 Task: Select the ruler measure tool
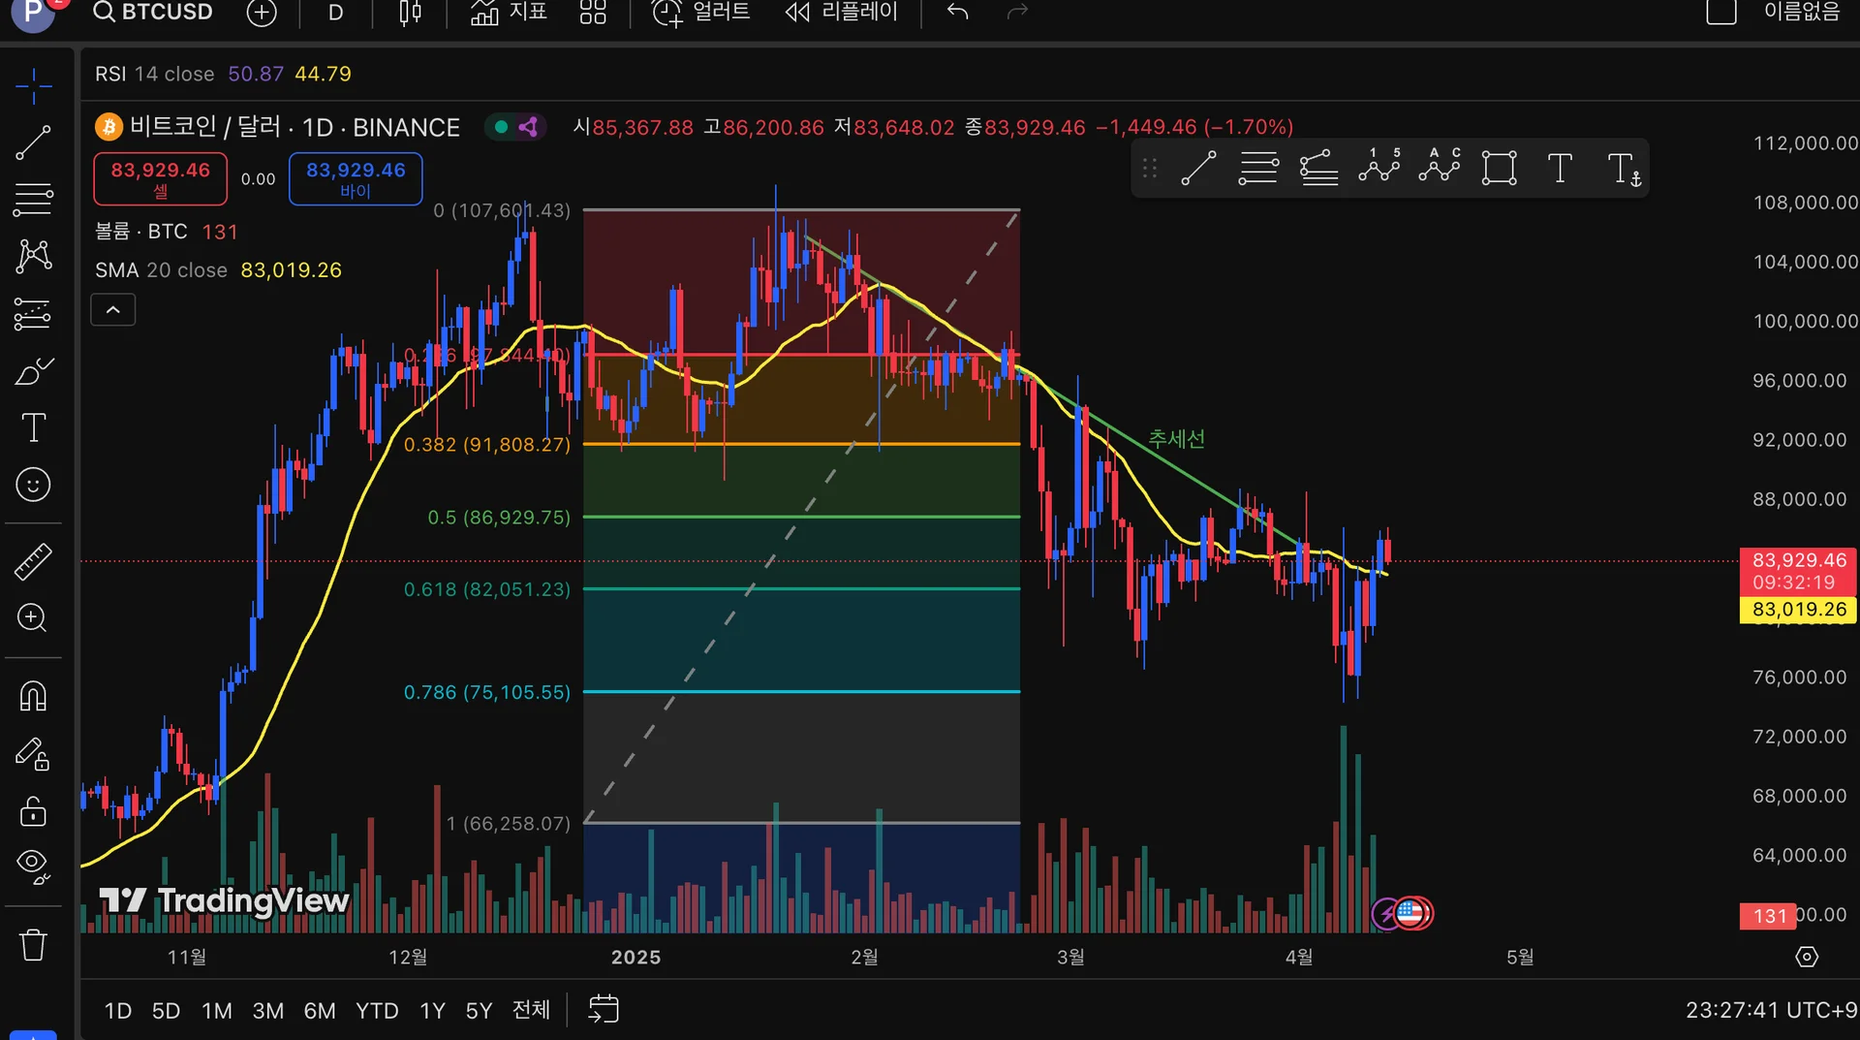33,561
